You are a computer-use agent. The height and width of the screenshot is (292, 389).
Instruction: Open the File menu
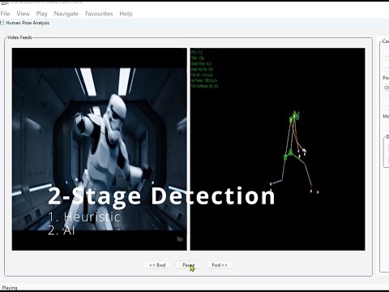click(x=5, y=14)
